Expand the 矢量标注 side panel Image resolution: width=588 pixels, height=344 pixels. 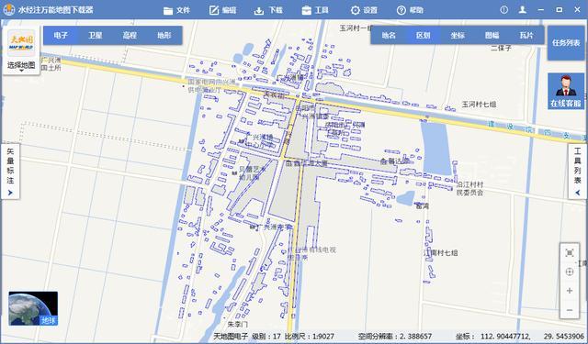coord(10,172)
